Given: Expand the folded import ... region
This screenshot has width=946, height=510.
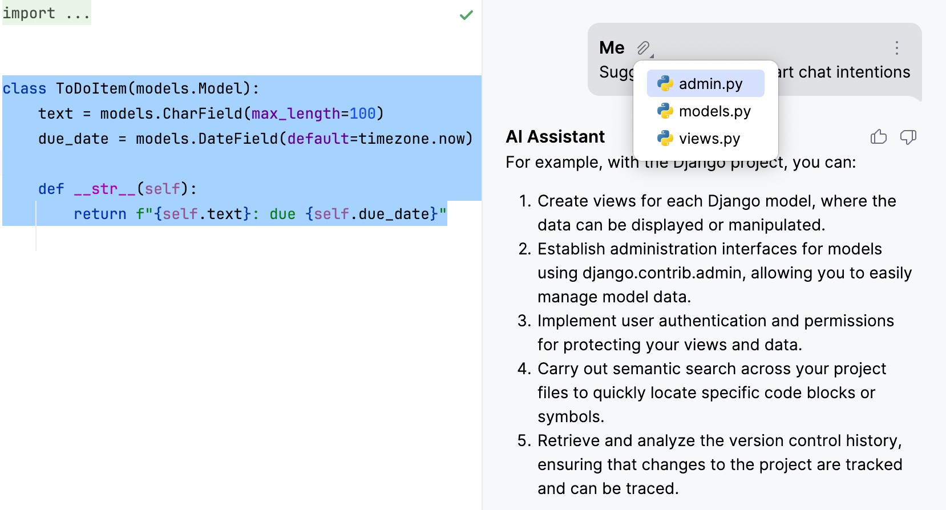Looking at the screenshot, I should pos(46,13).
